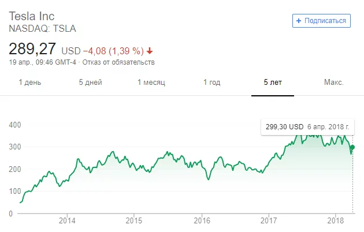The width and height of the screenshot is (364, 232).
Task: Select the 5 лет tab
Action: tap(273, 83)
